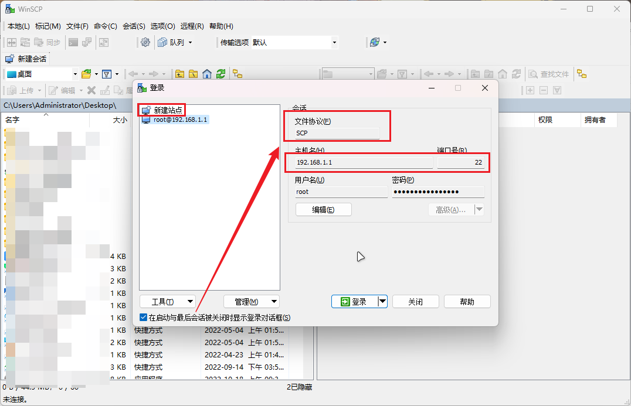Click the remote select files plus icon
This screenshot has height=406, width=631.
(530, 90)
